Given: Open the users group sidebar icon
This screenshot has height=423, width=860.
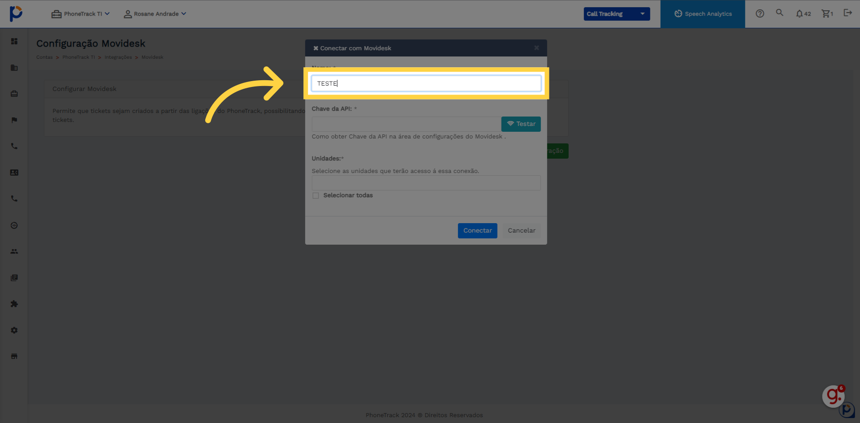Looking at the screenshot, I should tap(14, 251).
